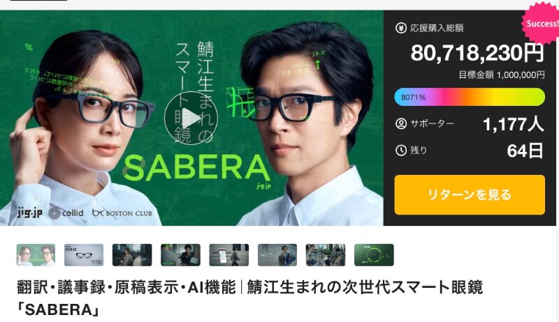Screen dimensions: 559x322
Task: Select first thumbnail with two people
Action: coord(36,255)
